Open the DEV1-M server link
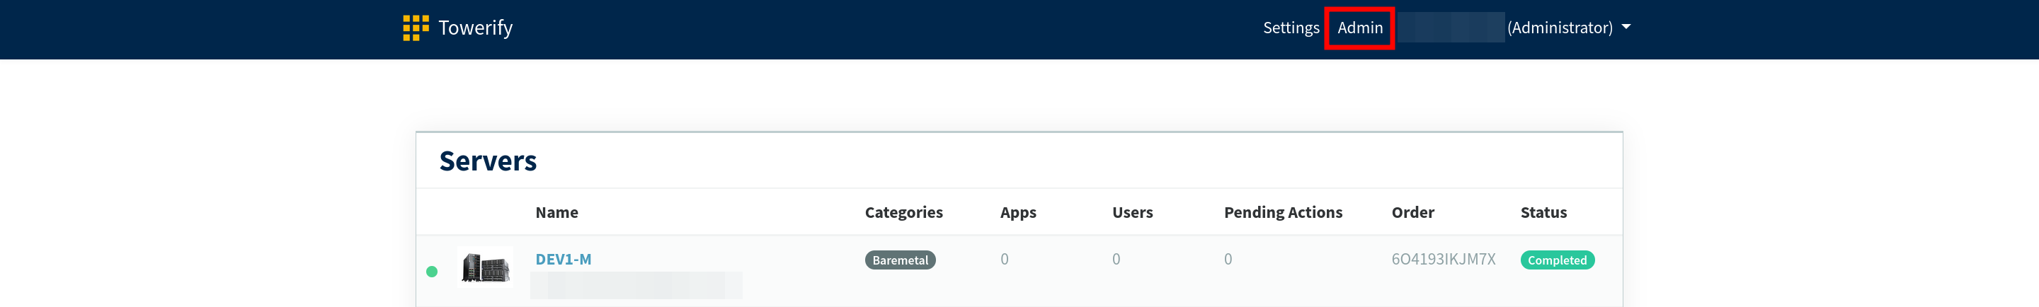Image resolution: width=2039 pixels, height=307 pixels. 563,260
